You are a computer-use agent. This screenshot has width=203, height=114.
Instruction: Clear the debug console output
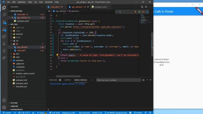coord(143,80)
